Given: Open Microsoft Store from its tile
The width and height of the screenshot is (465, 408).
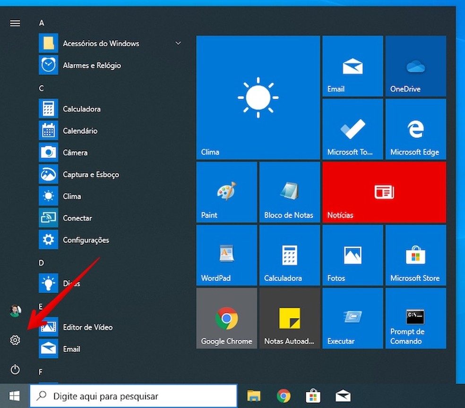Looking at the screenshot, I should pyautogui.click(x=415, y=255).
